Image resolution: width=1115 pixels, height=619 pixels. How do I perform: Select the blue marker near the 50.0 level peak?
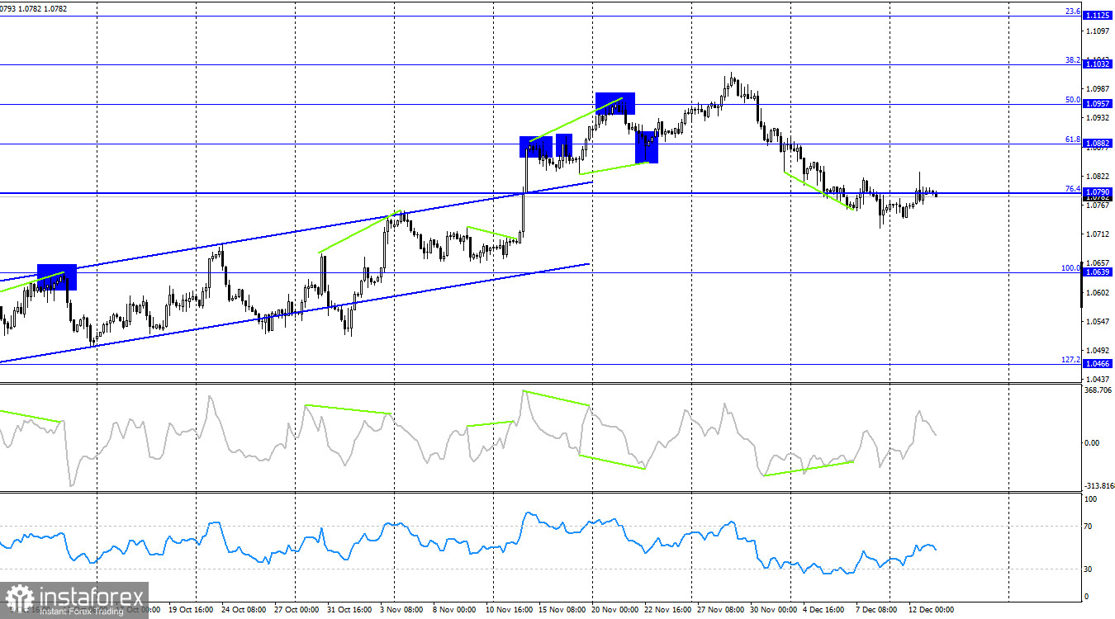tap(616, 103)
